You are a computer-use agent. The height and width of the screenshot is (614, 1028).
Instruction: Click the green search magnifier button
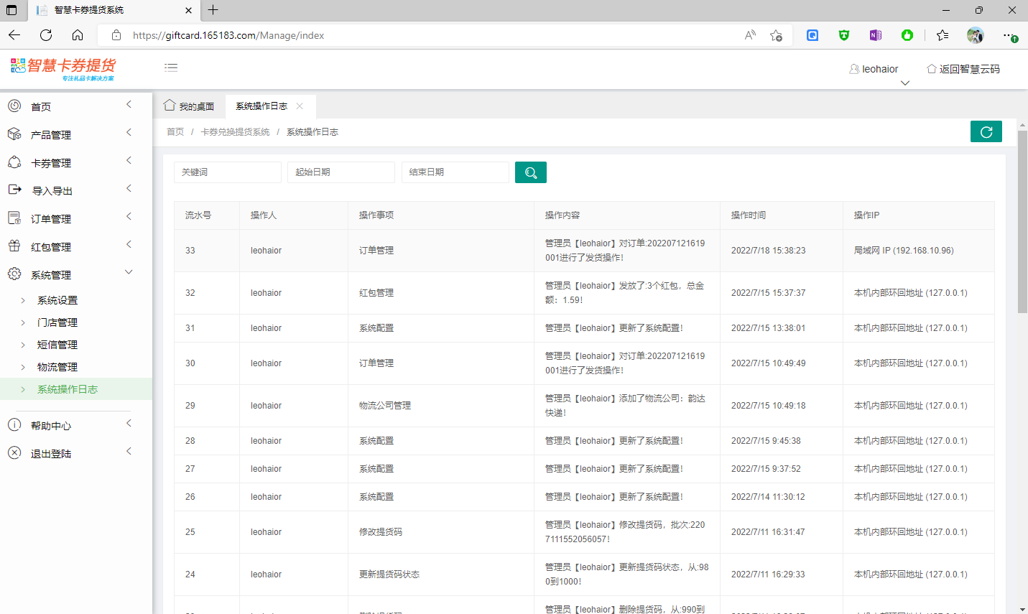[530, 172]
